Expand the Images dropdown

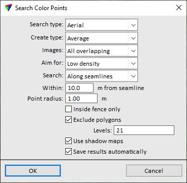[102, 51]
